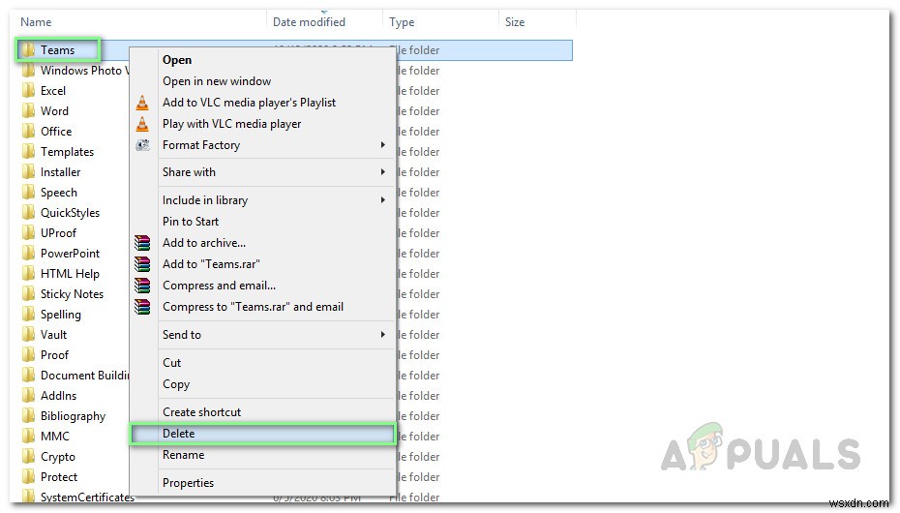Choose Pin to Start
The height and width of the screenshot is (513, 900).
191,222
